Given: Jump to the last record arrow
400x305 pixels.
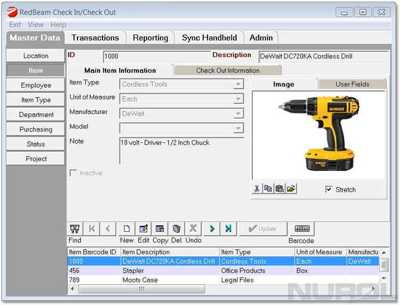Looking at the screenshot, I should tap(228, 229).
